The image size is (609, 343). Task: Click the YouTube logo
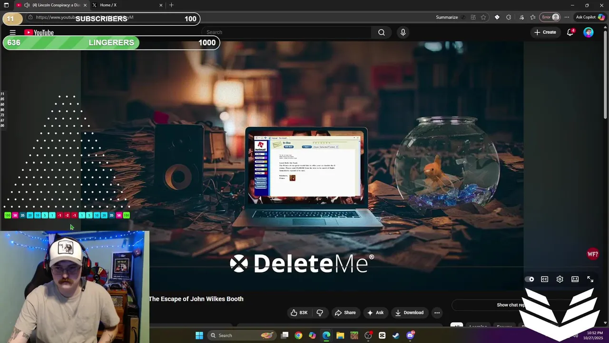[x=39, y=32]
